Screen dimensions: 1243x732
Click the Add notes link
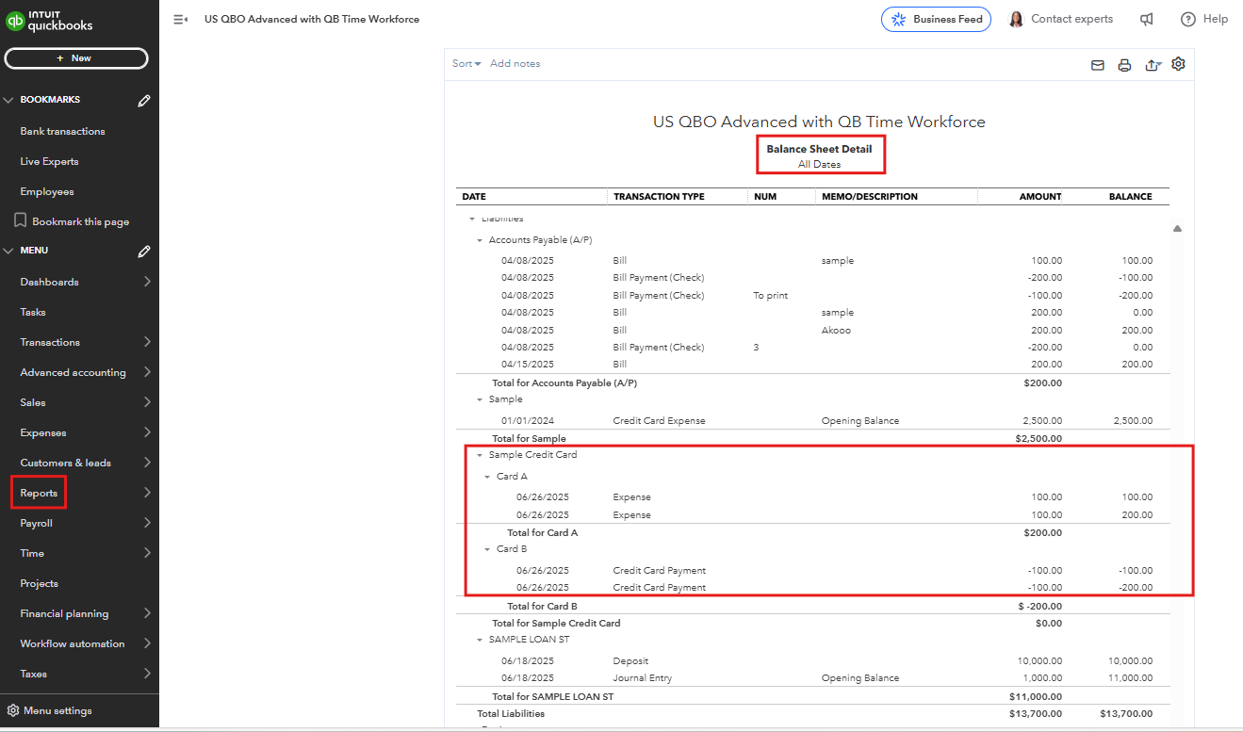(x=515, y=64)
